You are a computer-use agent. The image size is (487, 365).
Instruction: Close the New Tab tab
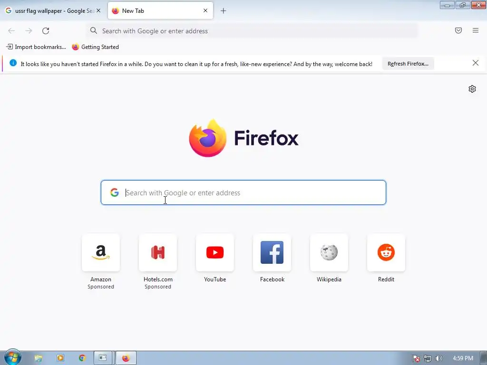pyautogui.click(x=205, y=10)
